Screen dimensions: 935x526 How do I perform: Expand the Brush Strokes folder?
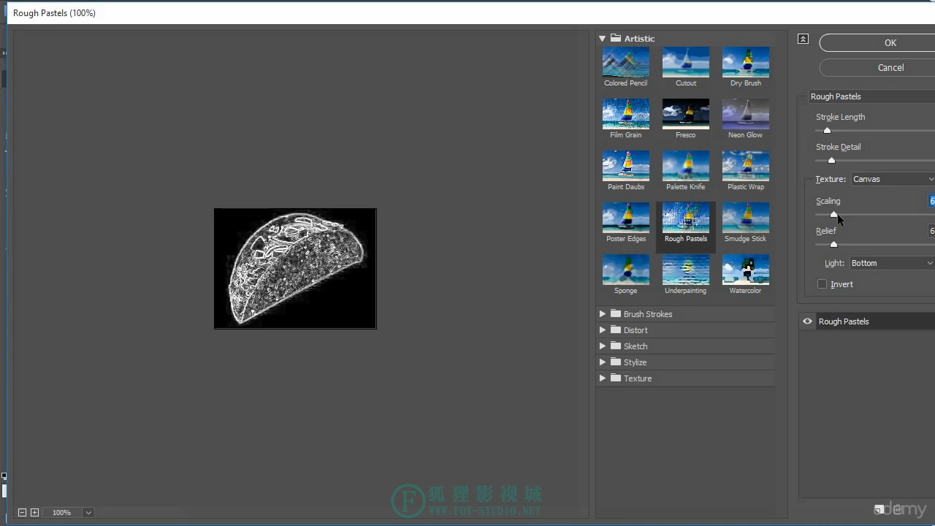click(603, 314)
